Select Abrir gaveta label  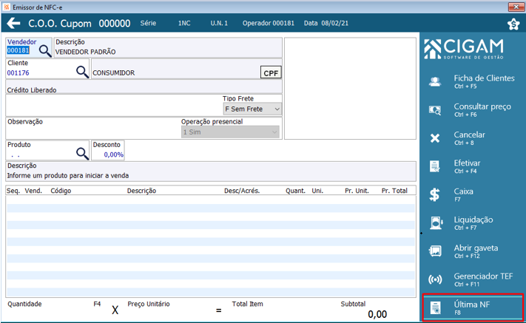[476, 248]
